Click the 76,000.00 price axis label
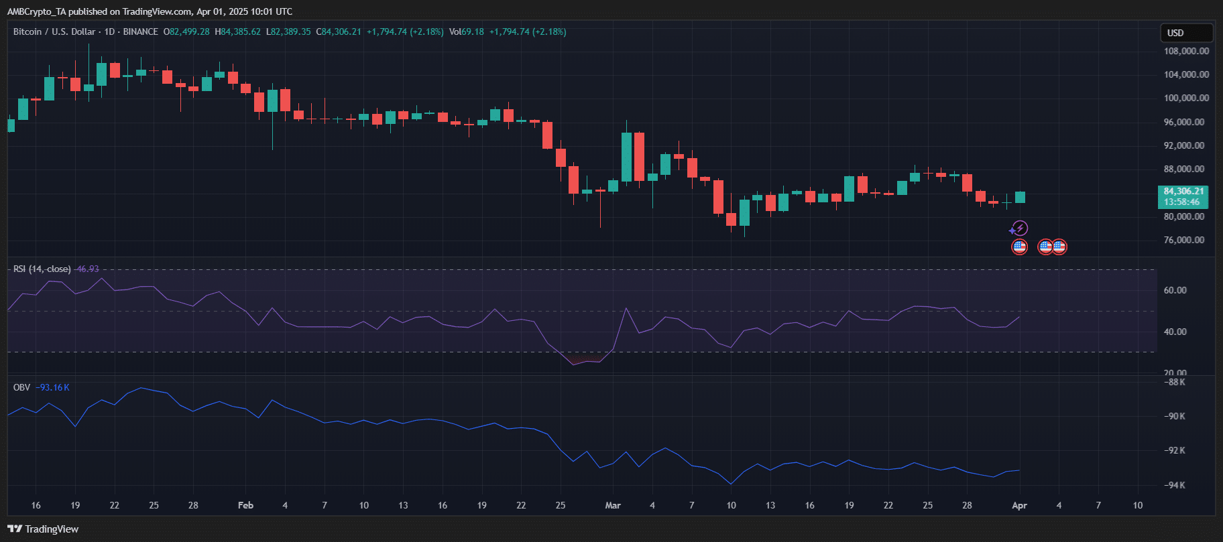The height and width of the screenshot is (542, 1223). tap(1184, 240)
